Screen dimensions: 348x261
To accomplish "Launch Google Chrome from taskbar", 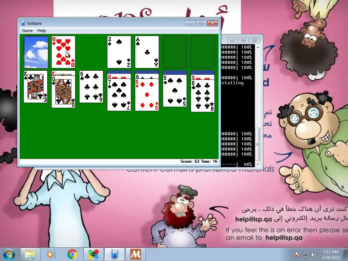I will pyautogui.click(x=72, y=254).
